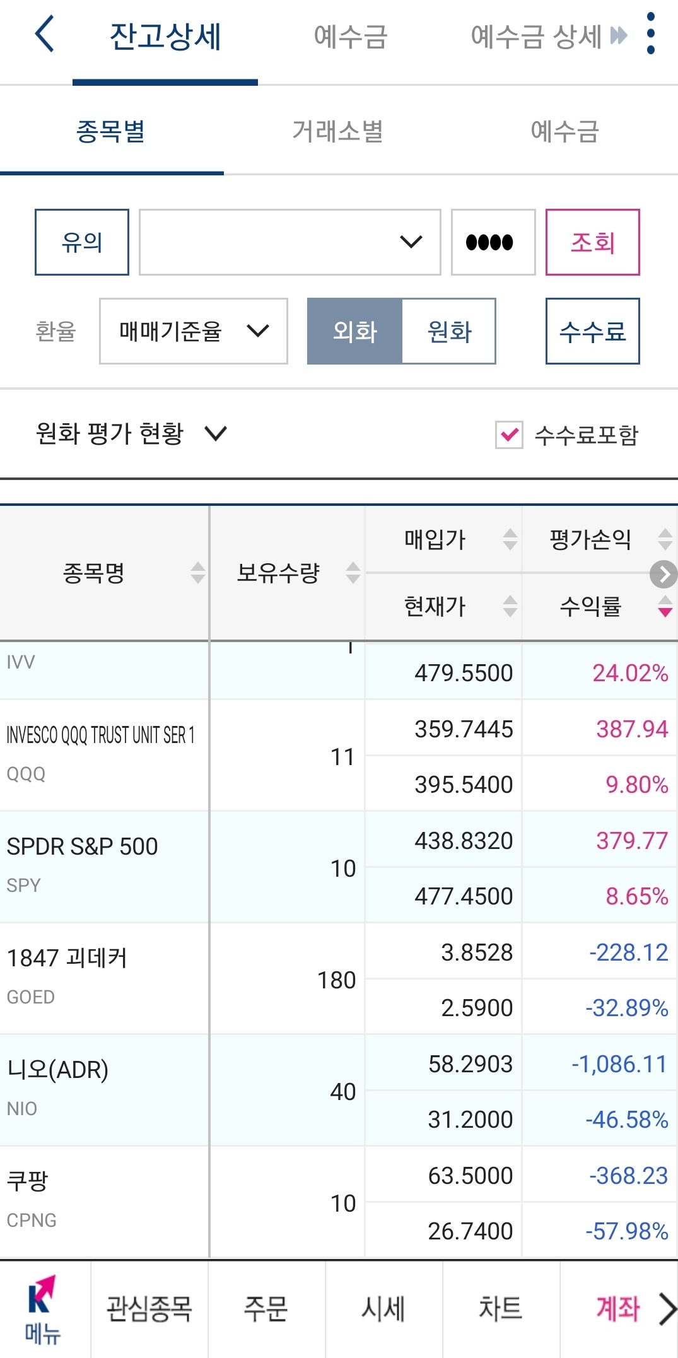Select the SPDR S&P 500 row name

click(82, 846)
